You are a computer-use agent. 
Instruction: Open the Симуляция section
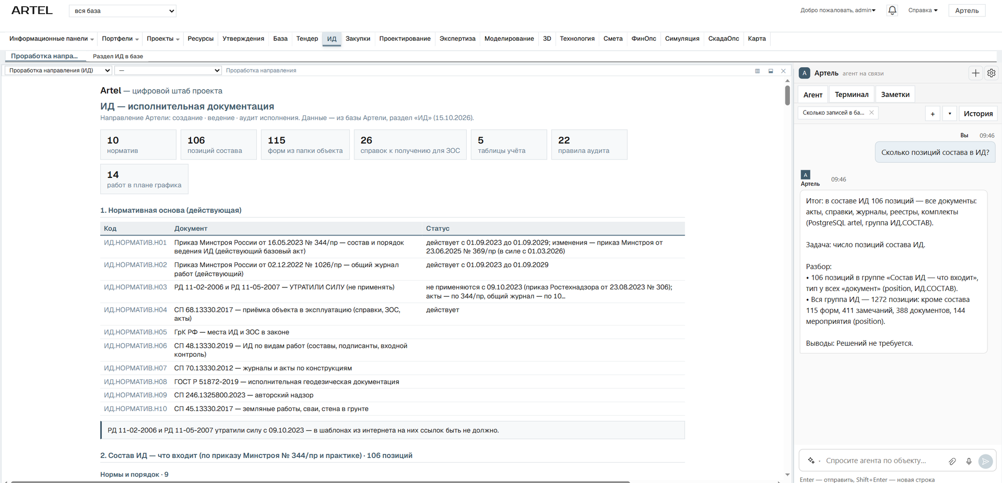(x=682, y=39)
